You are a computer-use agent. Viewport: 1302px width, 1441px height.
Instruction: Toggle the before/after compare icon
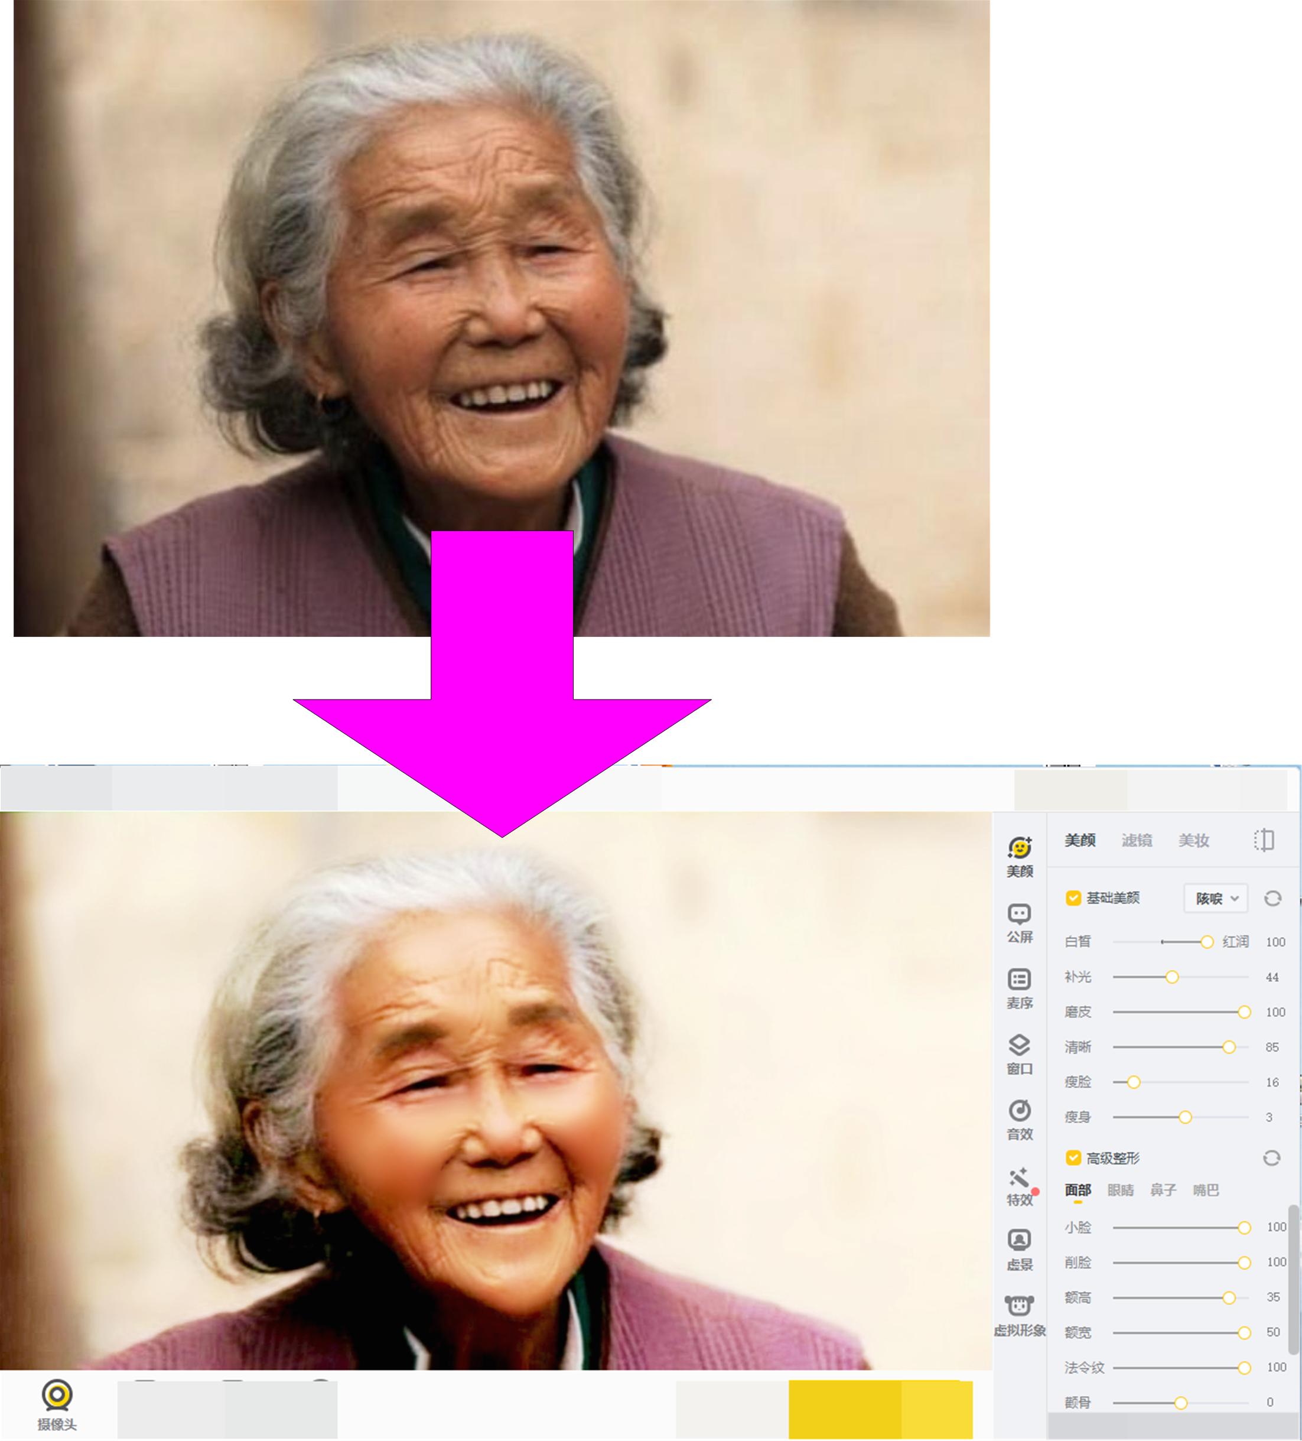point(1264,840)
